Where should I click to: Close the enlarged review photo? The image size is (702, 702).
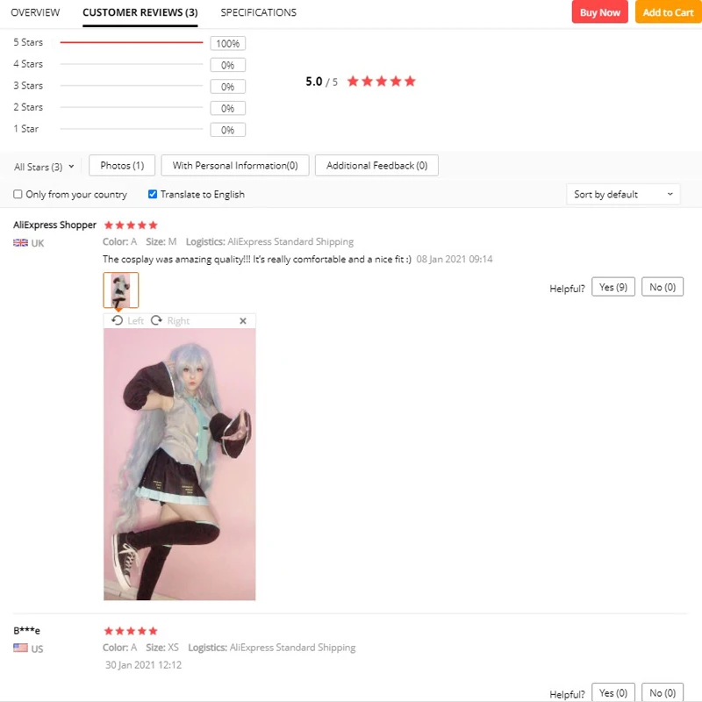pos(243,320)
